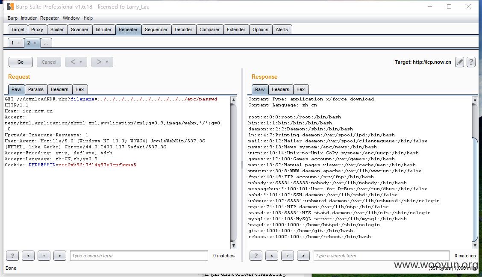The height and width of the screenshot is (277, 482).
Task: Switch to the Comparer tab
Action: click(210, 29)
